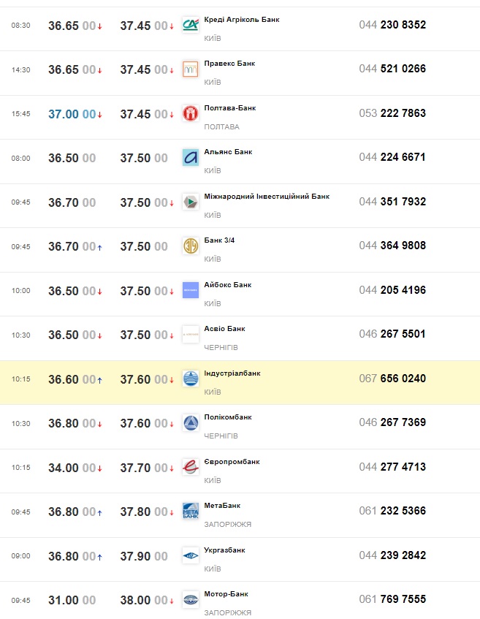Open the Полікомбанк bank name link
The width and height of the screenshot is (480, 619).
point(228,417)
